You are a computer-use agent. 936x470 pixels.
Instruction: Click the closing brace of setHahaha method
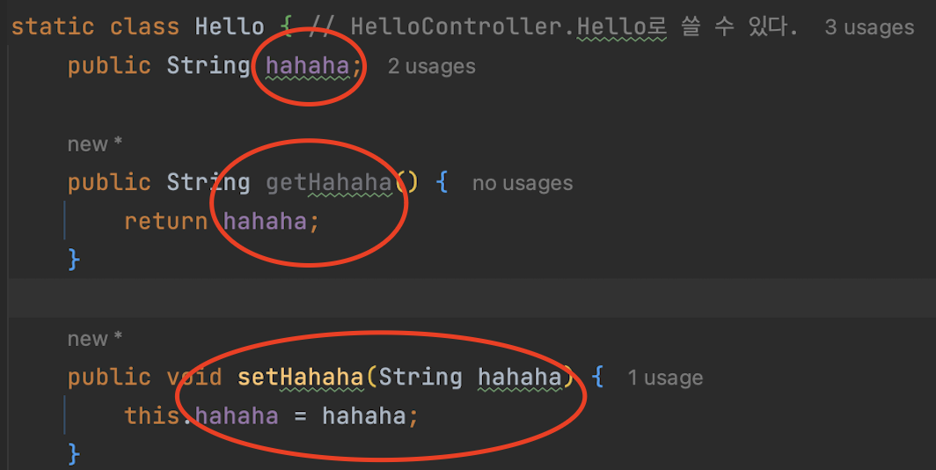pos(74,454)
